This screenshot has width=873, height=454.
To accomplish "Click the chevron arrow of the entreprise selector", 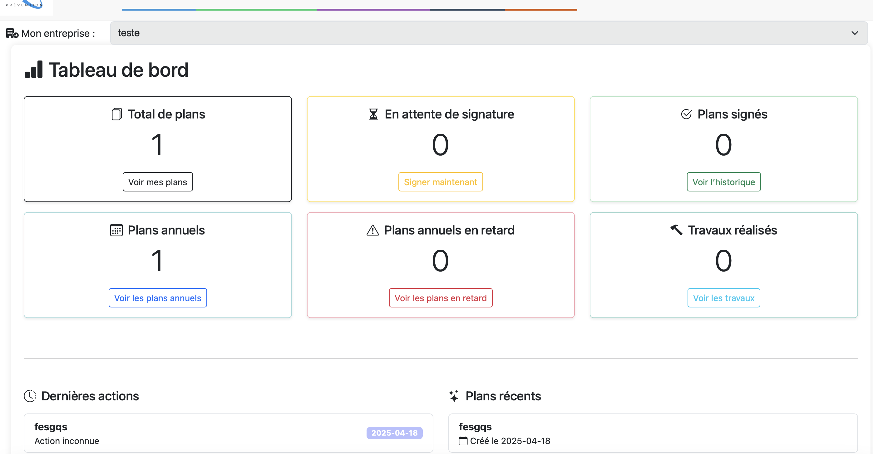I will (x=855, y=33).
